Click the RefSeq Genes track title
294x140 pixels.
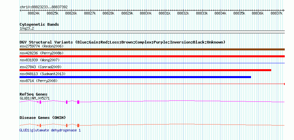tap(34, 94)
